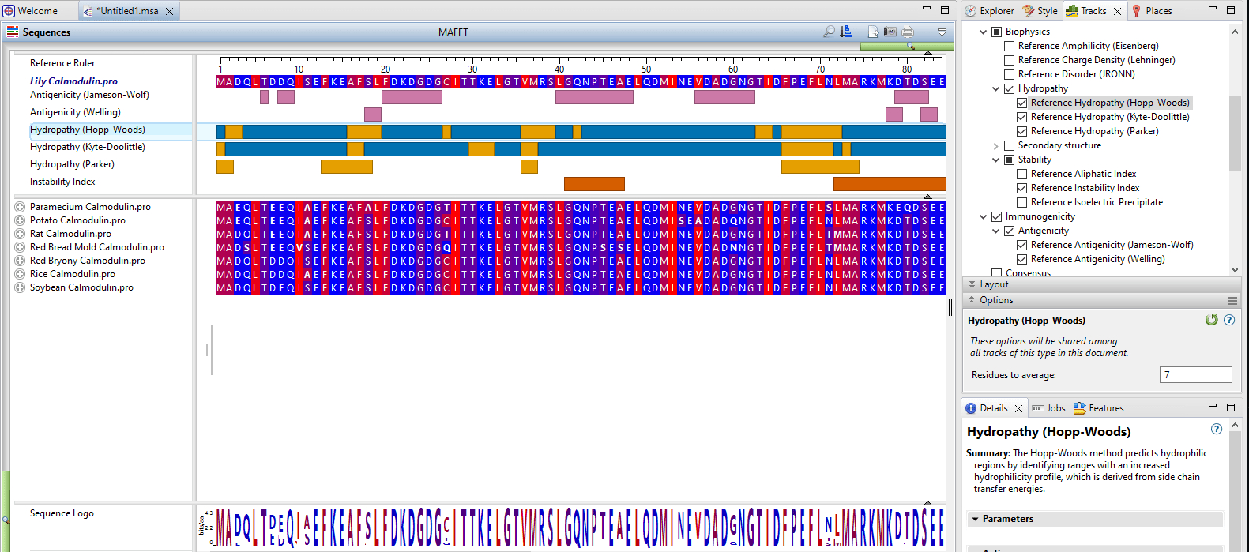Click the zoom magnifier on overview bar

pyautogui.click(x=911, y=46)
